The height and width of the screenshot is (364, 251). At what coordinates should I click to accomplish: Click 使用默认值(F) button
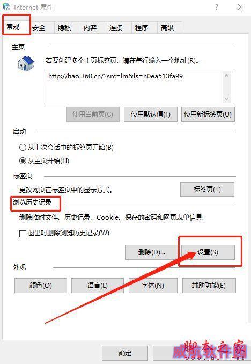point(151,114)
